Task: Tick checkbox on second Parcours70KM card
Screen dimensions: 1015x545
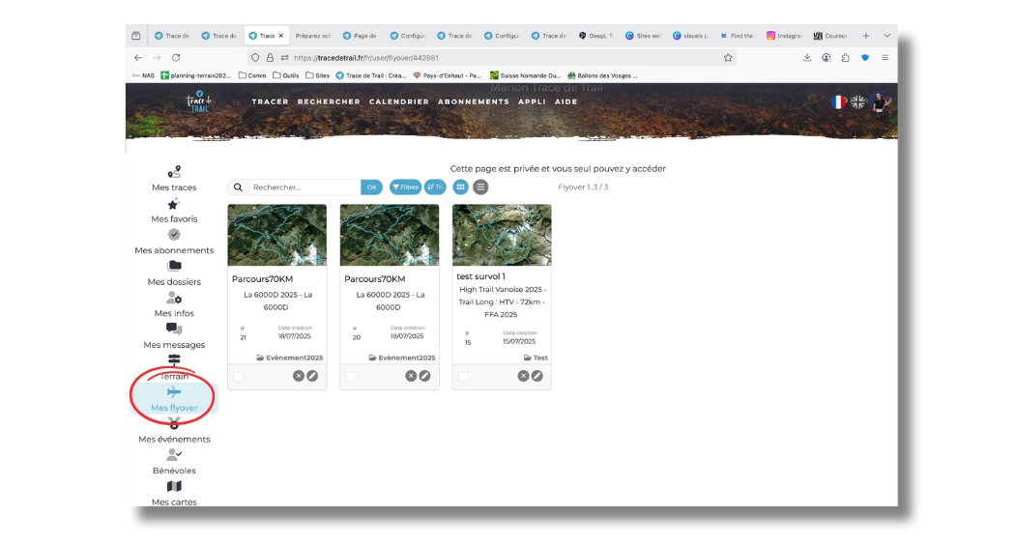Action: [x=351, y=376]
